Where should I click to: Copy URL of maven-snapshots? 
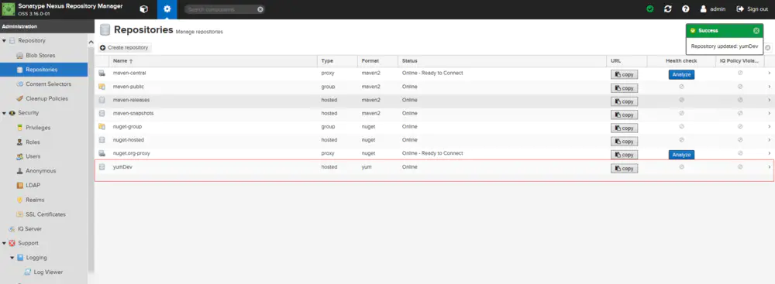point(624,115)
